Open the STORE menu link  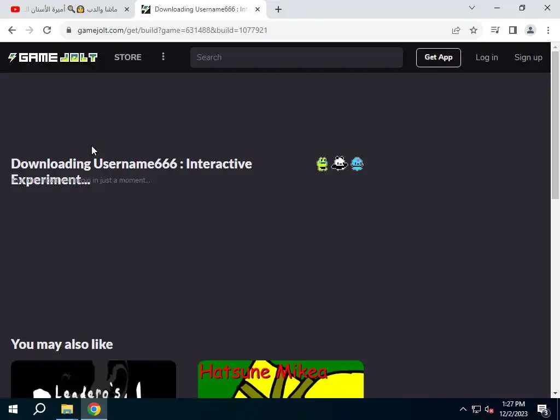(x=127, y=57)
